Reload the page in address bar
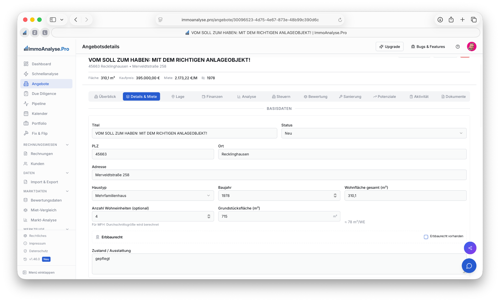 340,20
